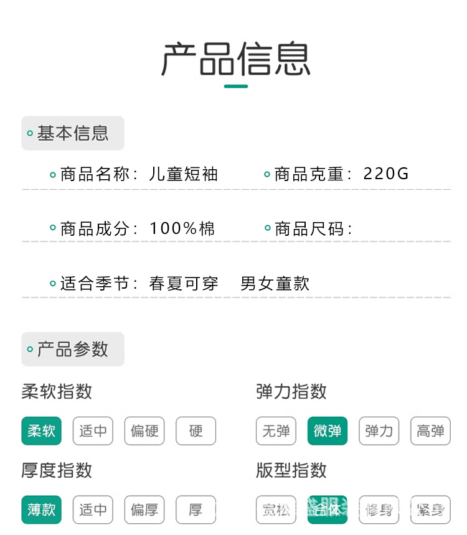Select the 柔软 softness option
This screenshot has height=535, width=467.
click(x=42, y=430)
